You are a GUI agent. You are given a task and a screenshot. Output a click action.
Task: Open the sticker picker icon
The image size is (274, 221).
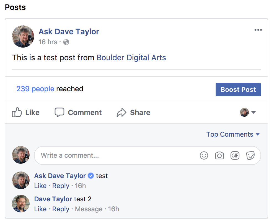[250, 155]
